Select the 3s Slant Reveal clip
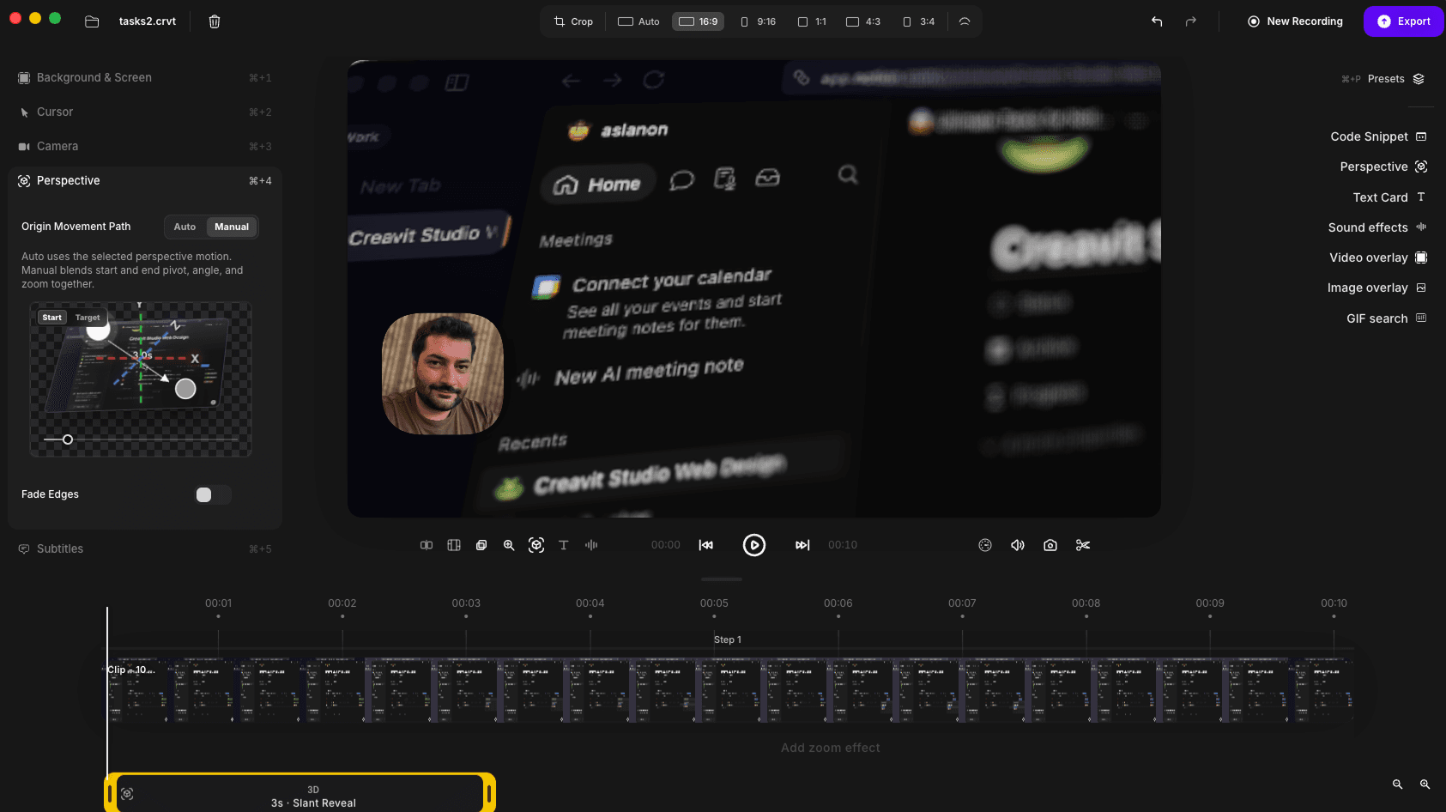 click(299, 794)
